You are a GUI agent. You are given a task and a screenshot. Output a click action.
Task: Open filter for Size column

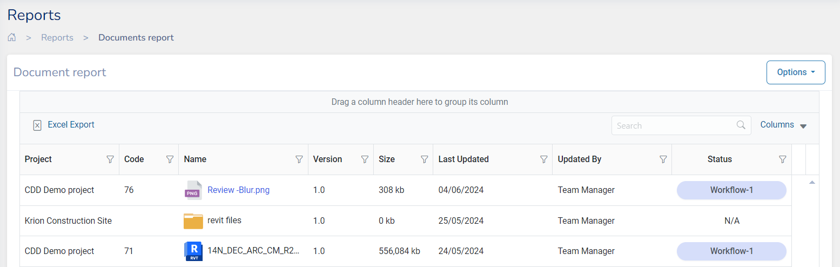pyautogui.click(x=424, y=159)
